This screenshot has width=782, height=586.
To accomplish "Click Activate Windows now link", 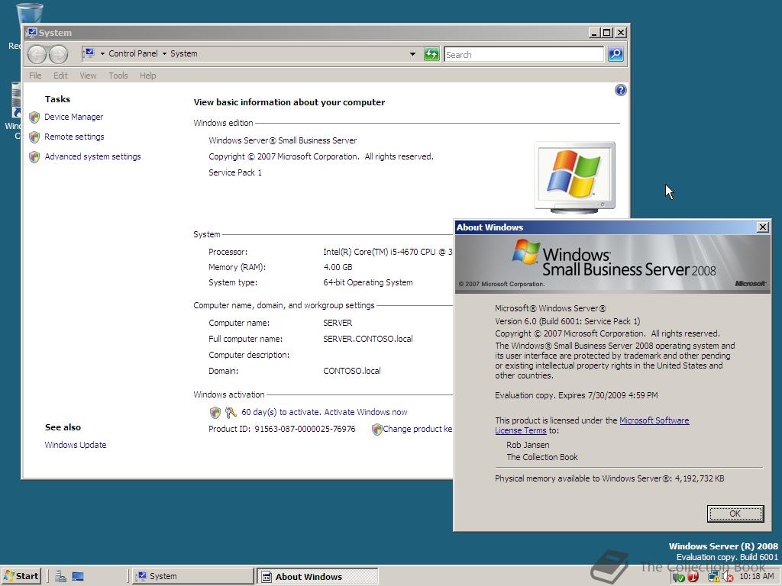I will 366,412.
